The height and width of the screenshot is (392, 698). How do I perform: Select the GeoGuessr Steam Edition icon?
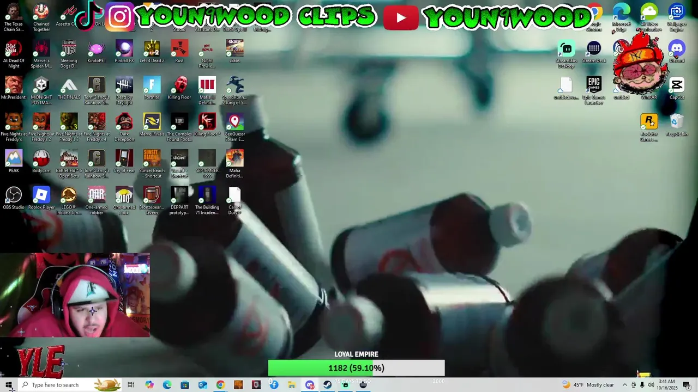[x=234, y=127]
